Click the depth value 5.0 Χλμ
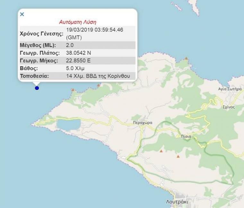Screen dimensions: 244x208 [x=75, y=68]
